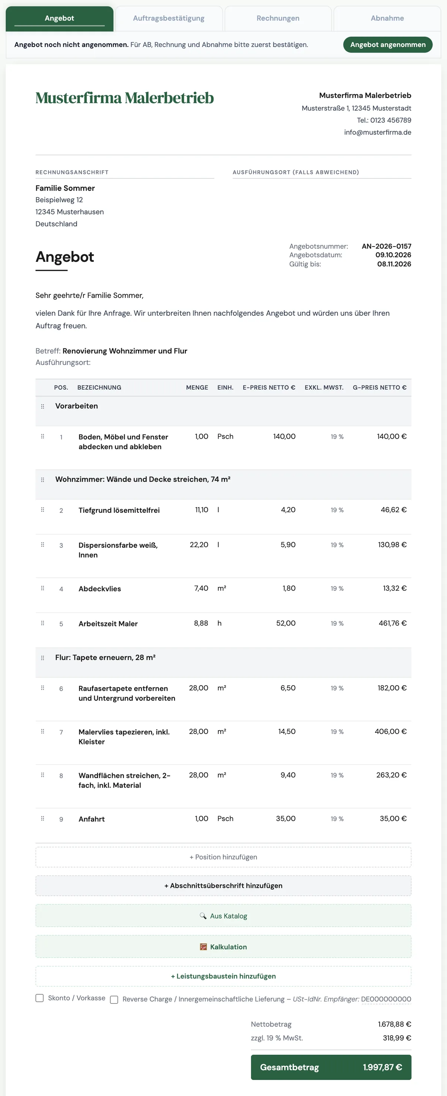Click the company email info@musterfirma.de
Screen dimensions: 447x1096
tap(378, 132)
